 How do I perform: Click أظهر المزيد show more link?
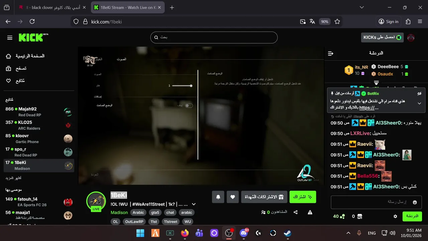[x=13, y=178]
